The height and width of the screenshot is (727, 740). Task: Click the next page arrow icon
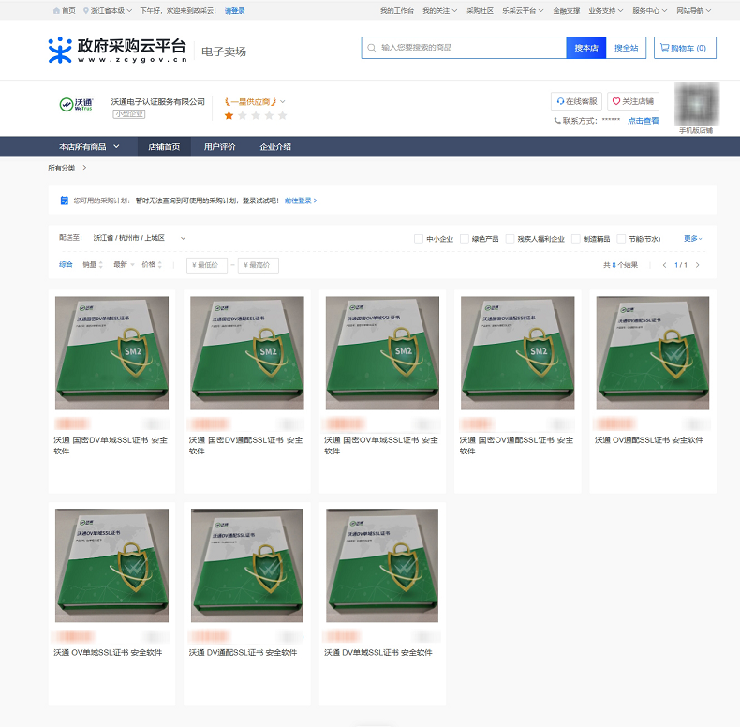click(x=697, y=265)
